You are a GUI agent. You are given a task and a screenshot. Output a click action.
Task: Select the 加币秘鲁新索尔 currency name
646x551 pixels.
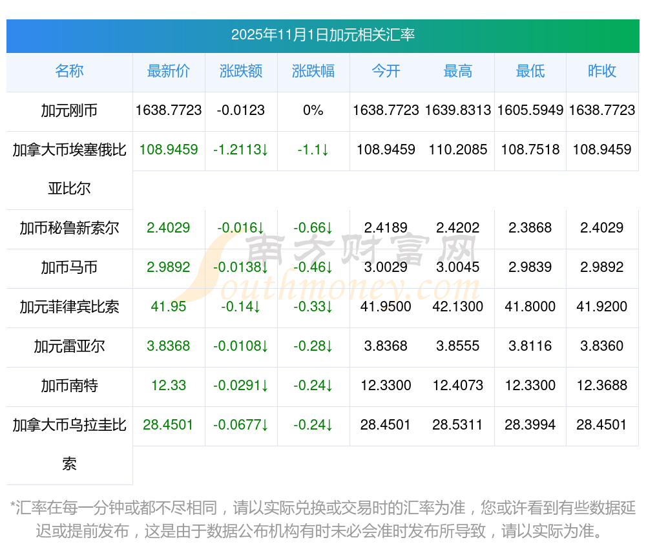(69, 228)
